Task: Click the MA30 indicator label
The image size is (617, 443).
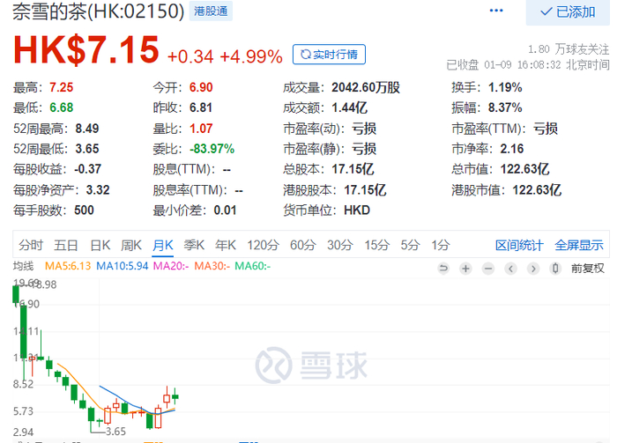Action: tap(212, 266)
